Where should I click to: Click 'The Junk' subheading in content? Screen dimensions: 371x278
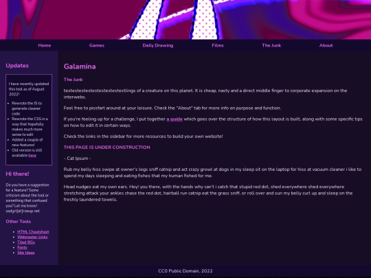tap(73, 80)
